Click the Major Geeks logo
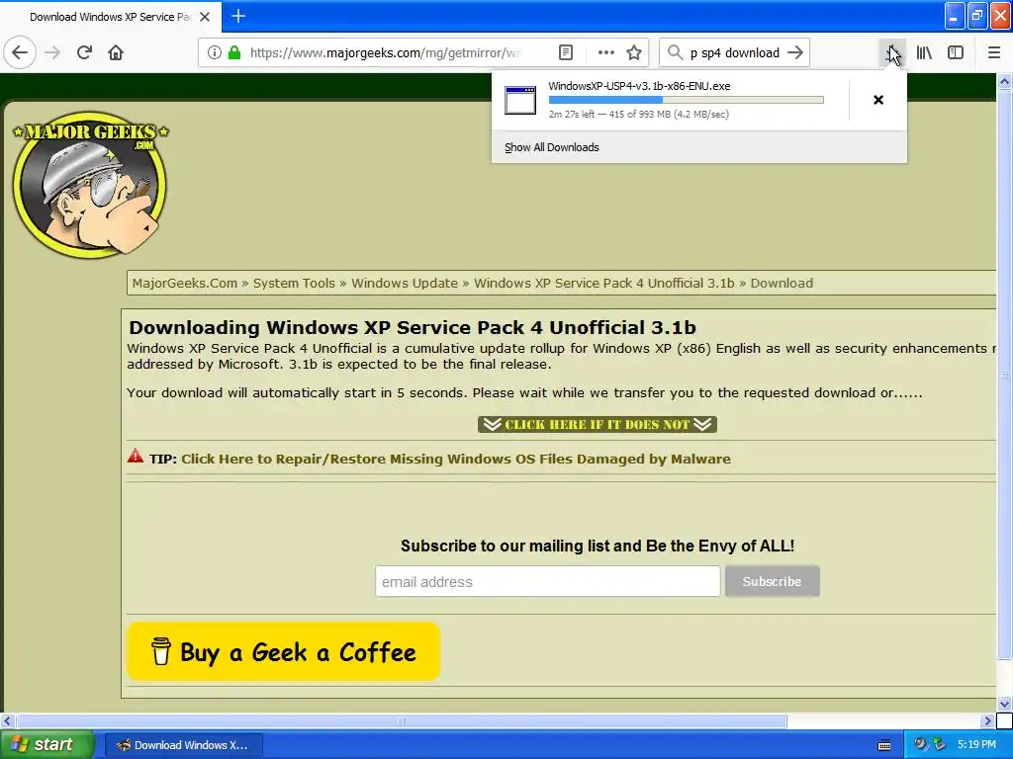This screenshot has height=759, width=1013. [90, 185]
